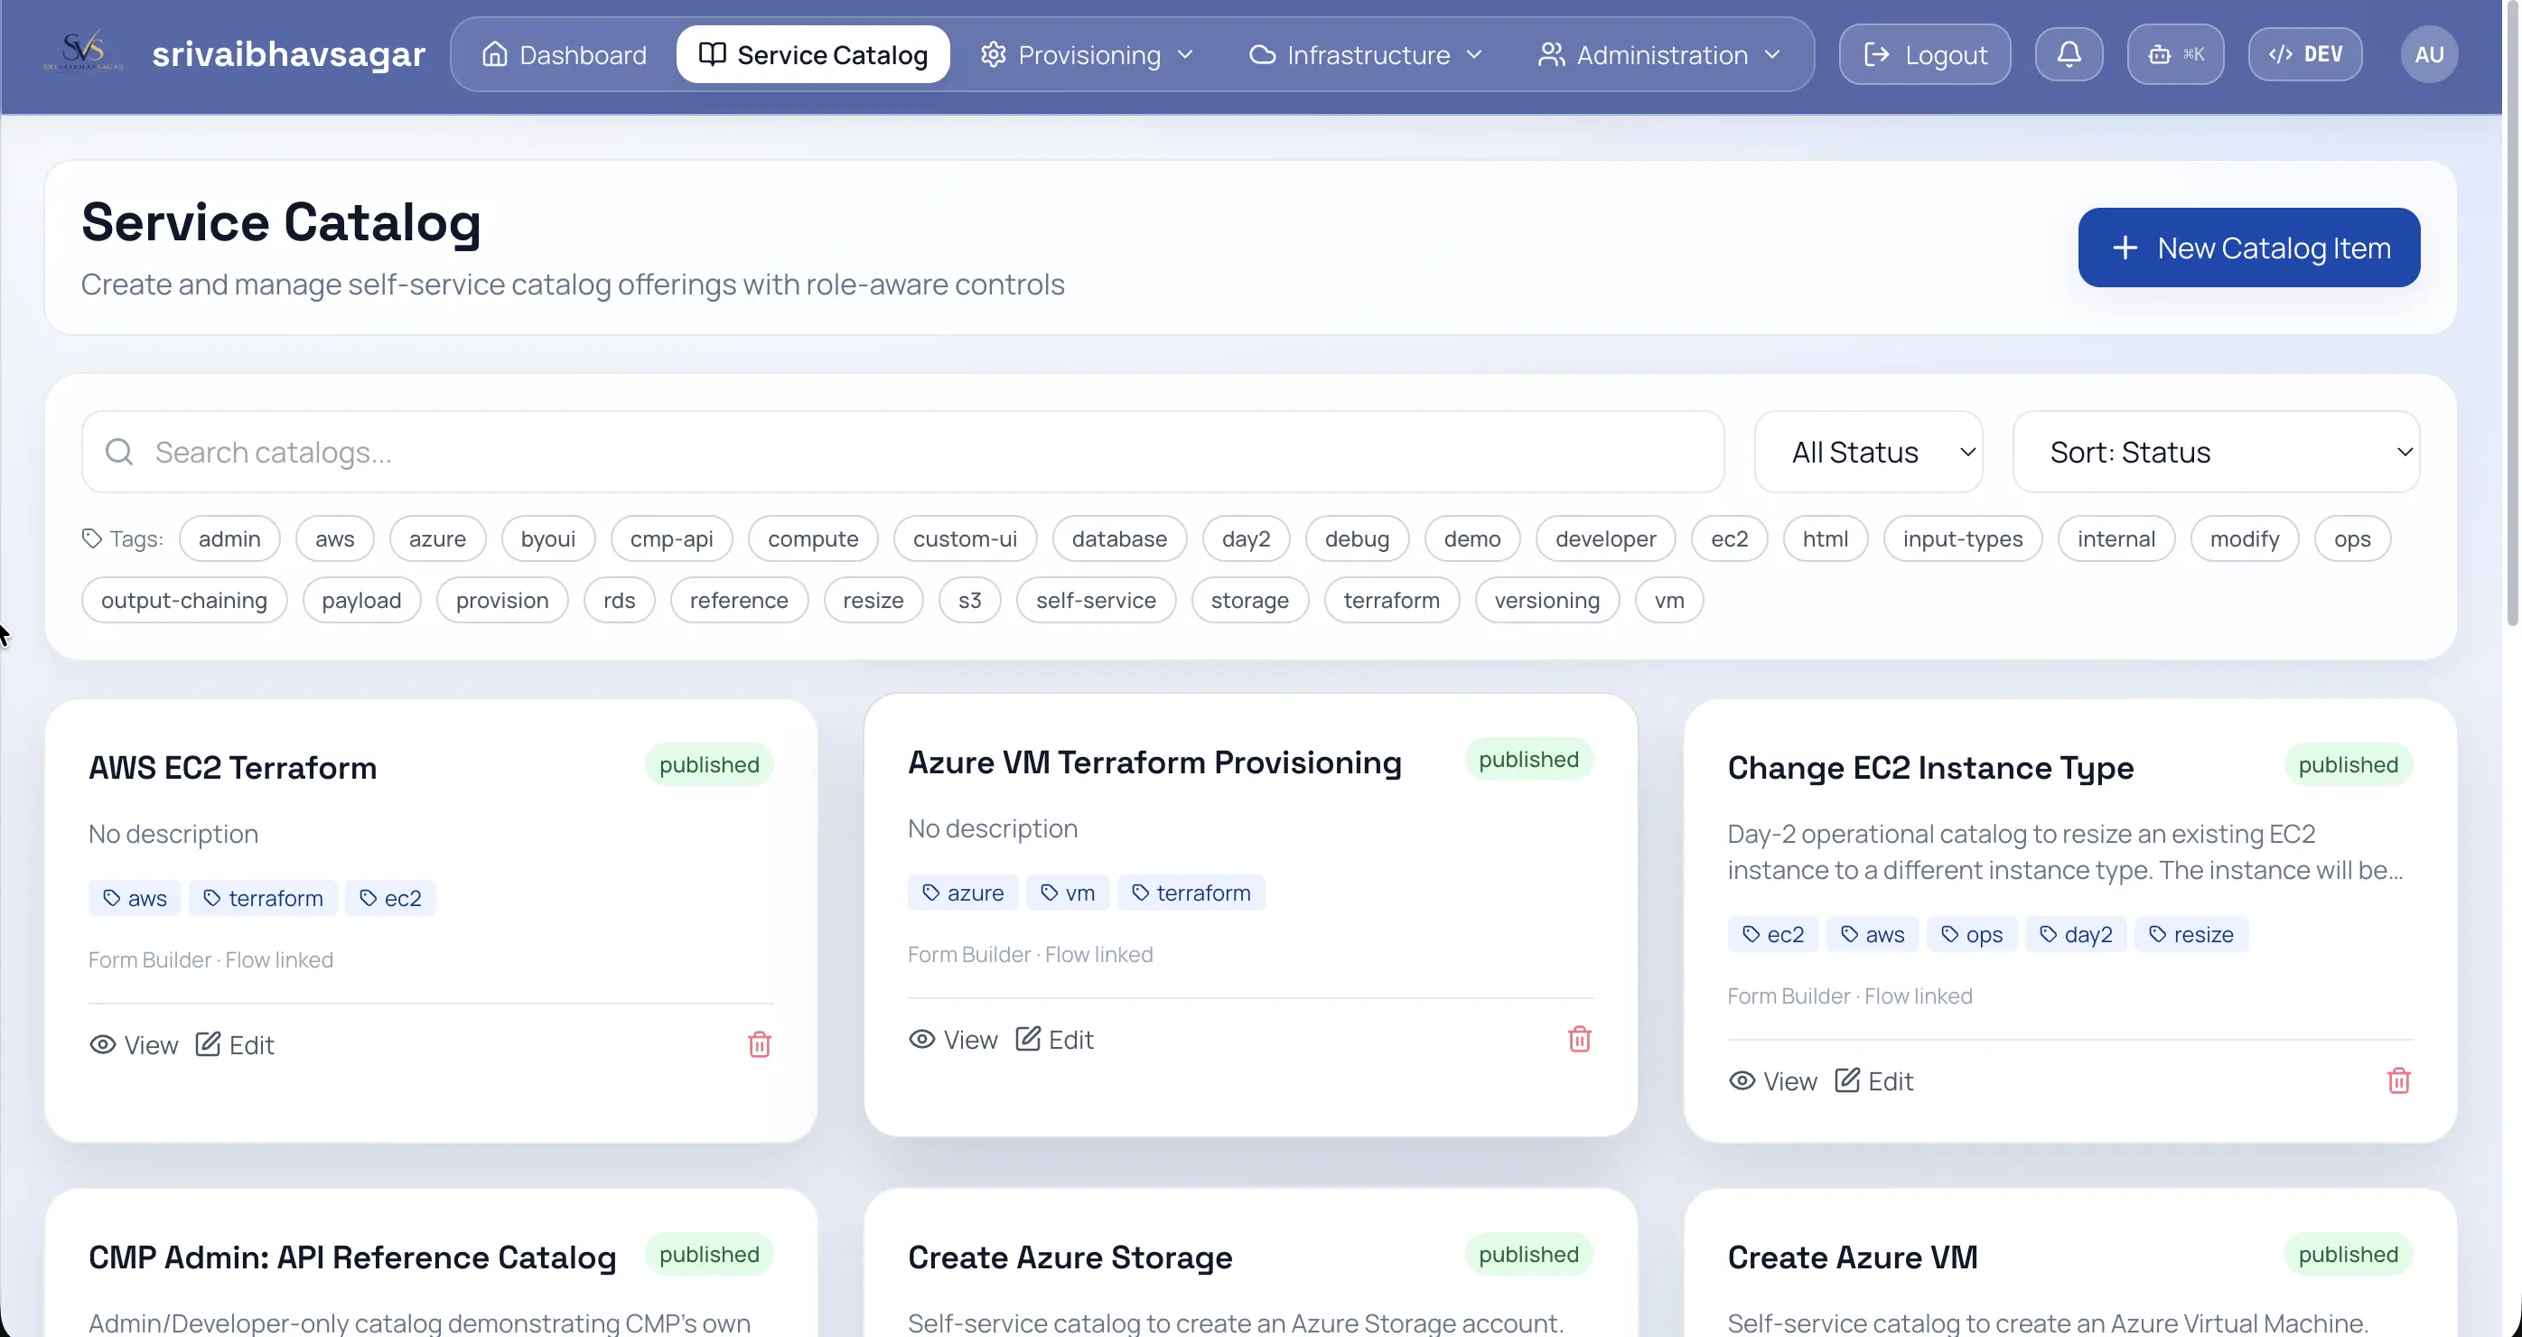Image resolution: width=2522 pixels, height=1337 pixels.
Task: Expand the Infrastructure menu
Action: (x=1365, y=55)
